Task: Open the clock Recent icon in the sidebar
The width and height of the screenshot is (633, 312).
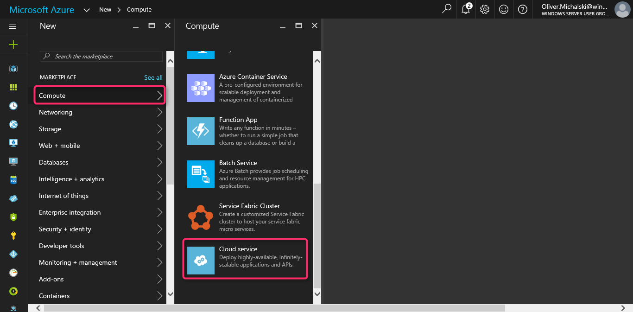Action: (13, 106)
